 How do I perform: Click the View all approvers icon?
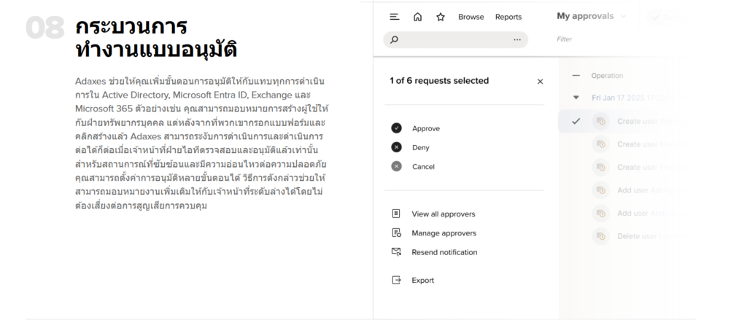pos(396,214)
